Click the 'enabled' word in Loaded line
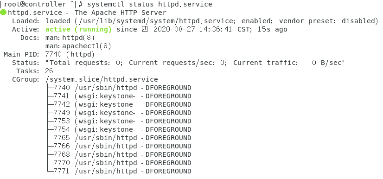The width and height of the screenshot is (383, 179). click(x=256, y=21)
